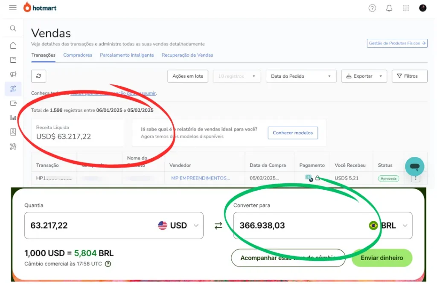Viewport: 437px width, 284px height.
Task: Click the refresh button above the sales list
Action: click(39, 76)
